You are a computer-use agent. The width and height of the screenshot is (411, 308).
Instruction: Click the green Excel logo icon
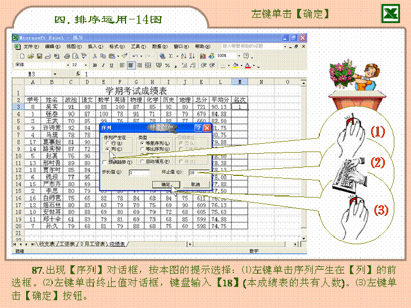pos(390,13)
